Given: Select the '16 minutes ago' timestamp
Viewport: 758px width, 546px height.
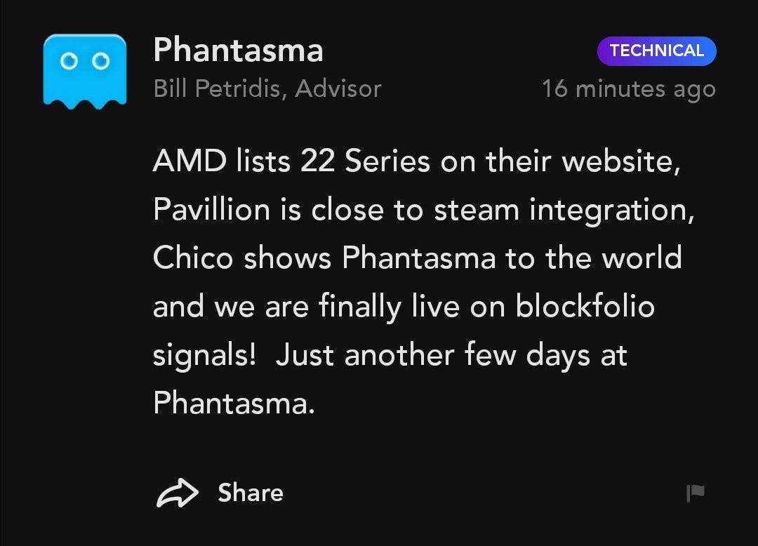Looking at the screenshot, I should click(629, 88).
